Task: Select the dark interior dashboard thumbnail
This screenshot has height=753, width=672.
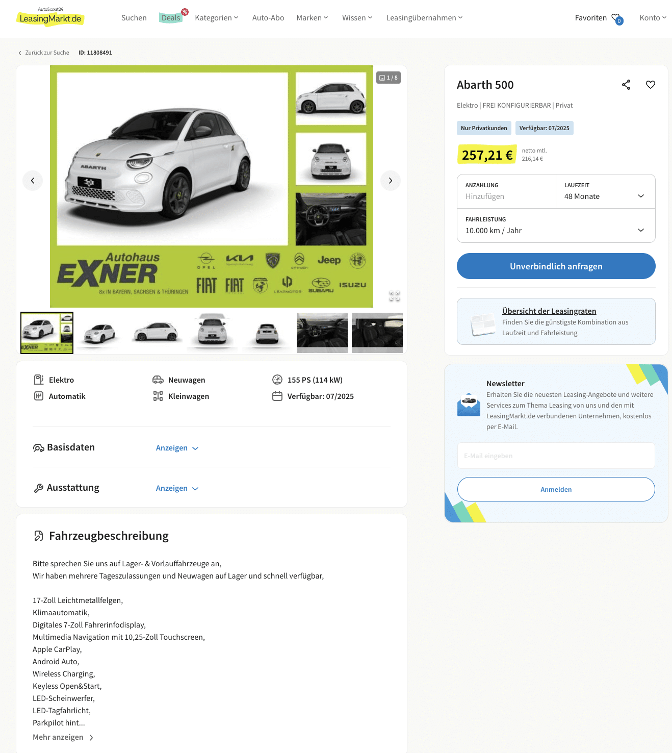Action: 322,333
